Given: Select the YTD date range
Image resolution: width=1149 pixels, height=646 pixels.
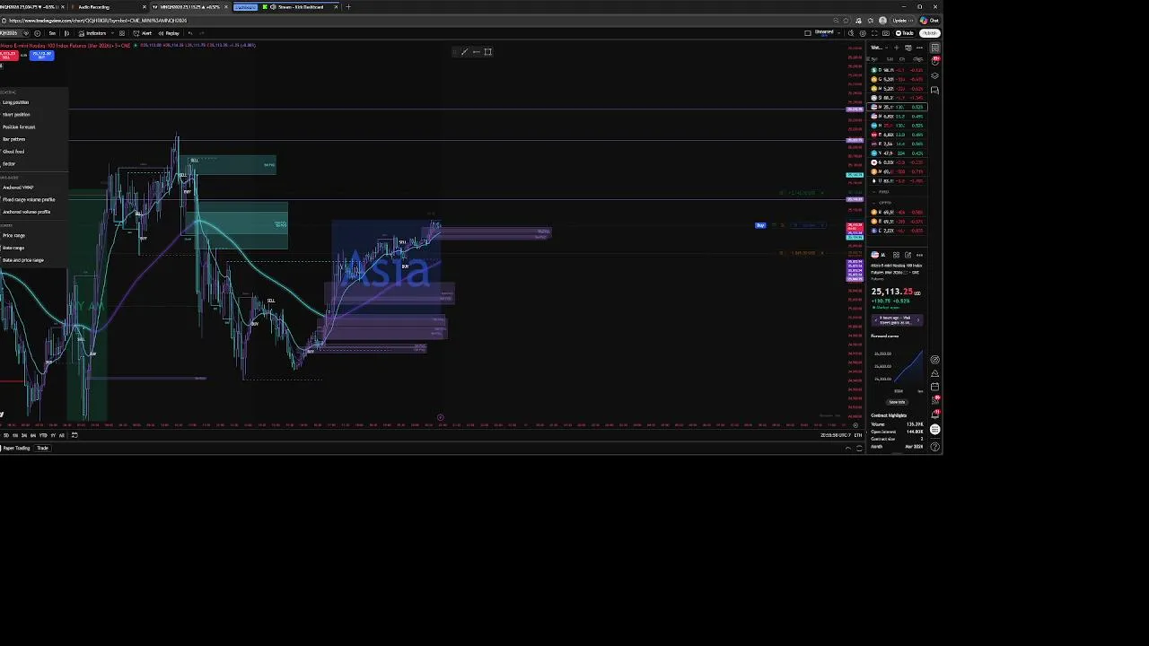Looking at the screenshot, I should tap(43, 435).
